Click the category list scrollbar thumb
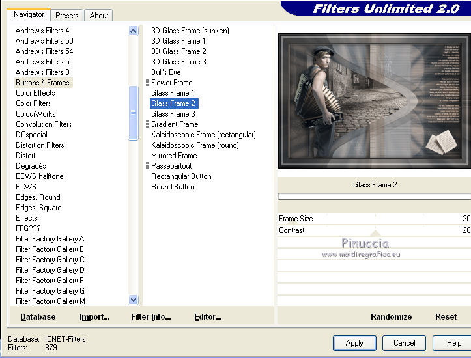 pyautogui.click(x=134, y=113)
